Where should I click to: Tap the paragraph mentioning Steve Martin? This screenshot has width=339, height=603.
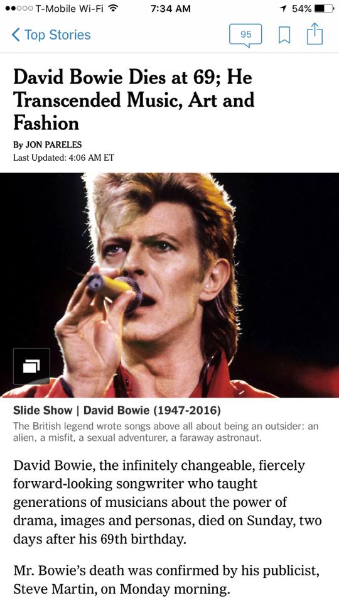(166, 579)
